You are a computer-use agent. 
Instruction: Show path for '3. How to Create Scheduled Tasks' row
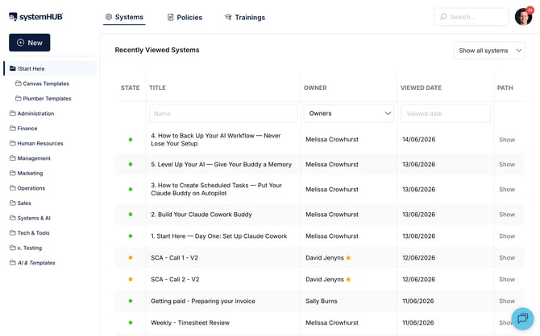[x=507, y=189]
